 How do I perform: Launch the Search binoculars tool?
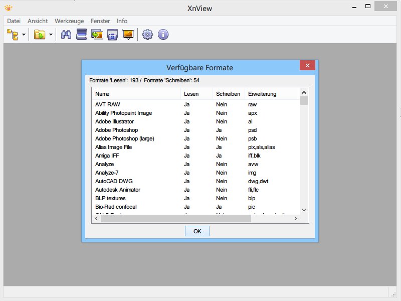(66, 35)
